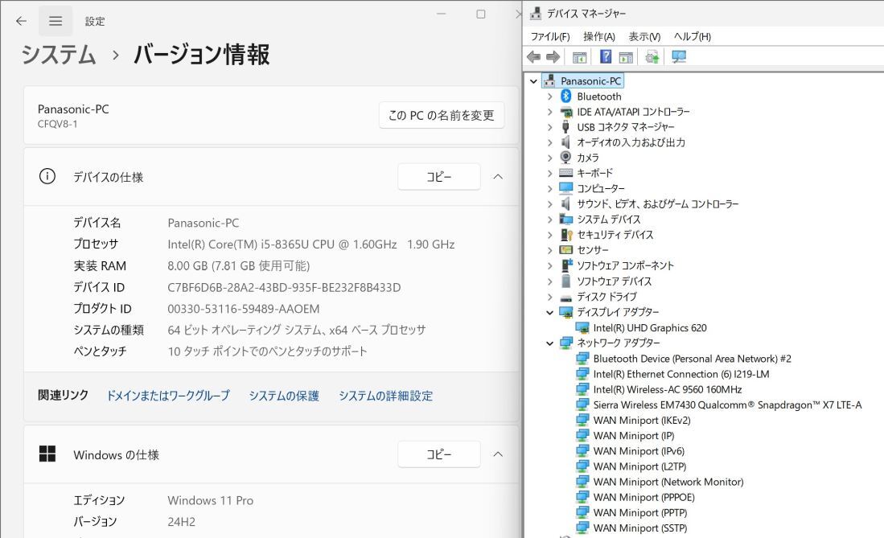Select WAN Miniport (PPPOE) entry
Screen dimensions: 884x538
click(643, 498)
